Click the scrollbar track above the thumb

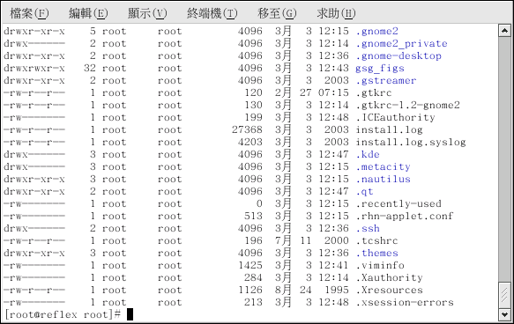pos(504,159)
